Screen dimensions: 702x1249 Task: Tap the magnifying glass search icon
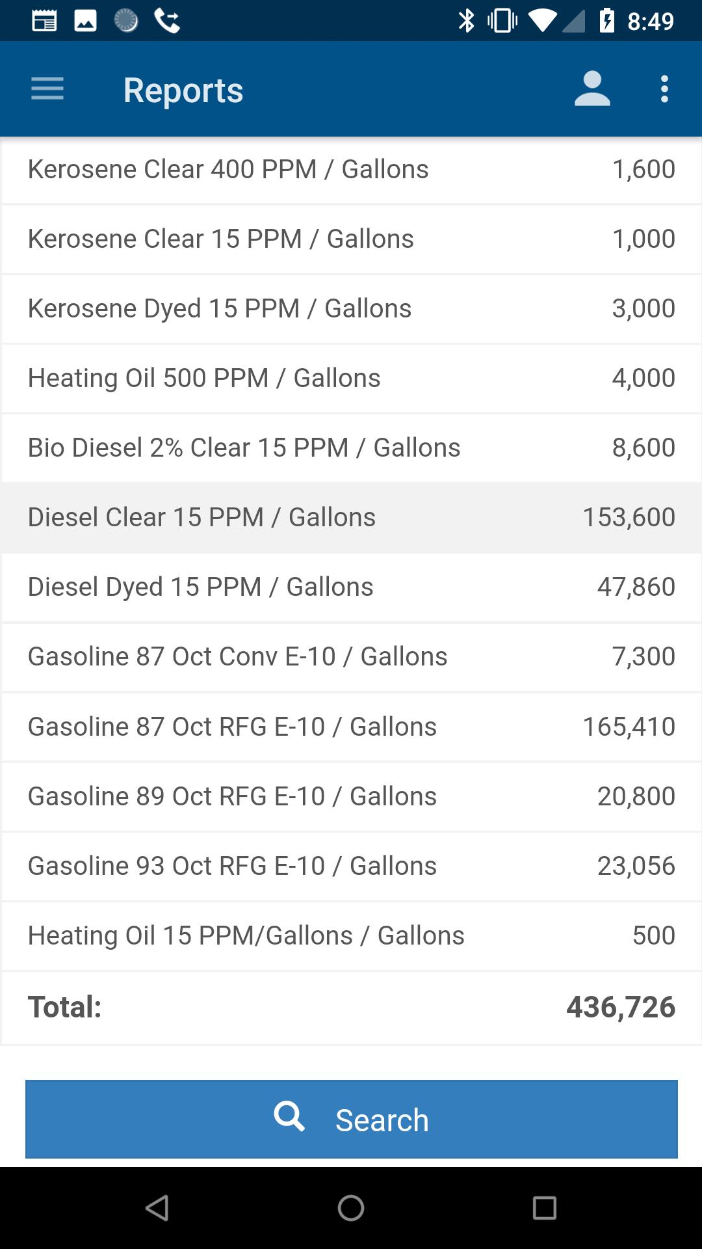pyautogui.click(x=289, y=1117)
